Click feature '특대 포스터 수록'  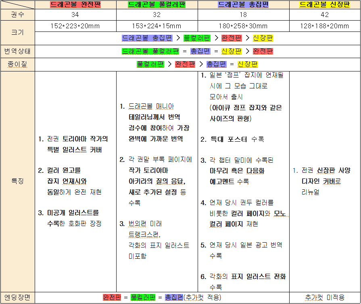point(232,139)
